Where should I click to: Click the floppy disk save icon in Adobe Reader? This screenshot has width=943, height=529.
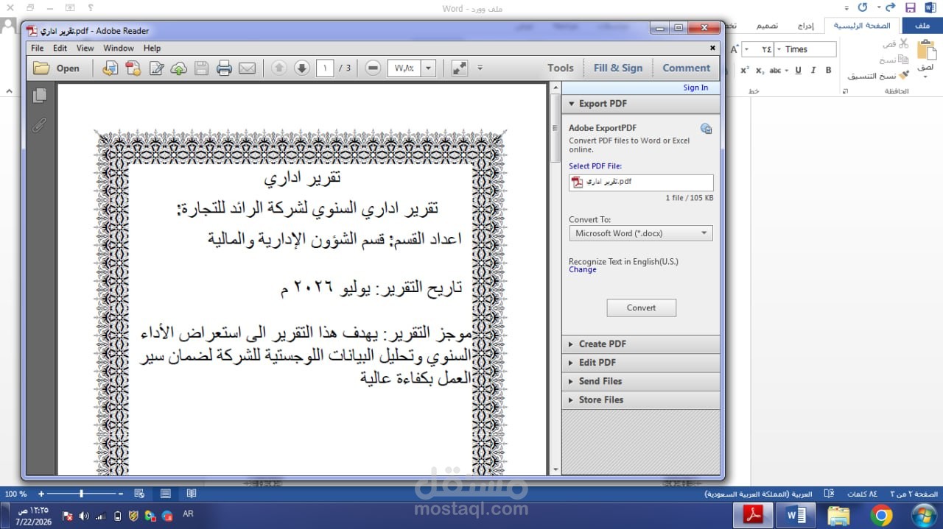click(x=201, y=68)
